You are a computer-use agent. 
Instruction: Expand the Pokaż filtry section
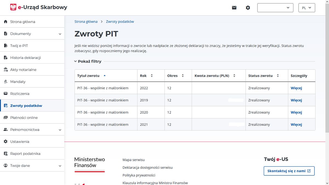[x=88, y=61]
